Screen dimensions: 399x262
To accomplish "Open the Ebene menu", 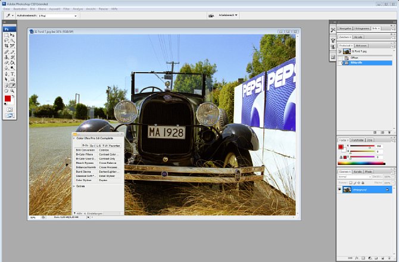I will tap(42, 9).
